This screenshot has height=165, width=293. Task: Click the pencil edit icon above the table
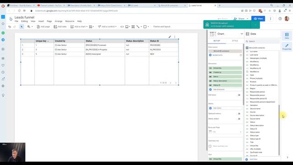170,37
